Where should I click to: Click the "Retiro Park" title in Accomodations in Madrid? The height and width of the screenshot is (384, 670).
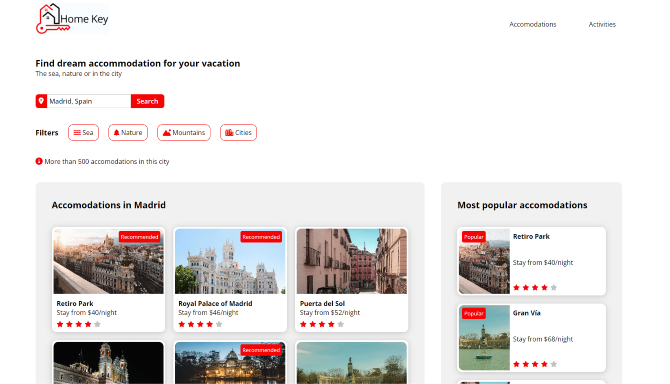[x=75, y=303]
